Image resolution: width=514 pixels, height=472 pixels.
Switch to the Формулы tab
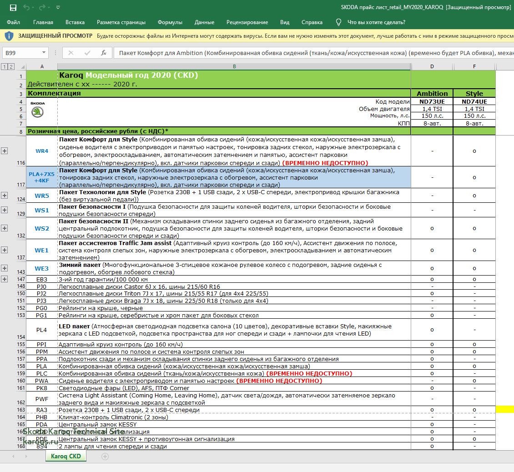click(170, 22)
